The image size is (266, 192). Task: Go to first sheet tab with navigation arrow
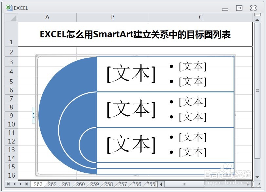8,184
